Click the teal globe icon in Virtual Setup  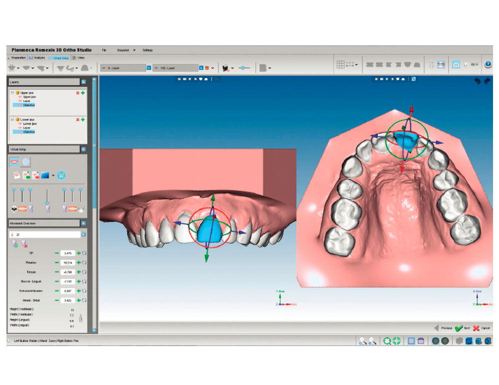(x=61, y=175)
